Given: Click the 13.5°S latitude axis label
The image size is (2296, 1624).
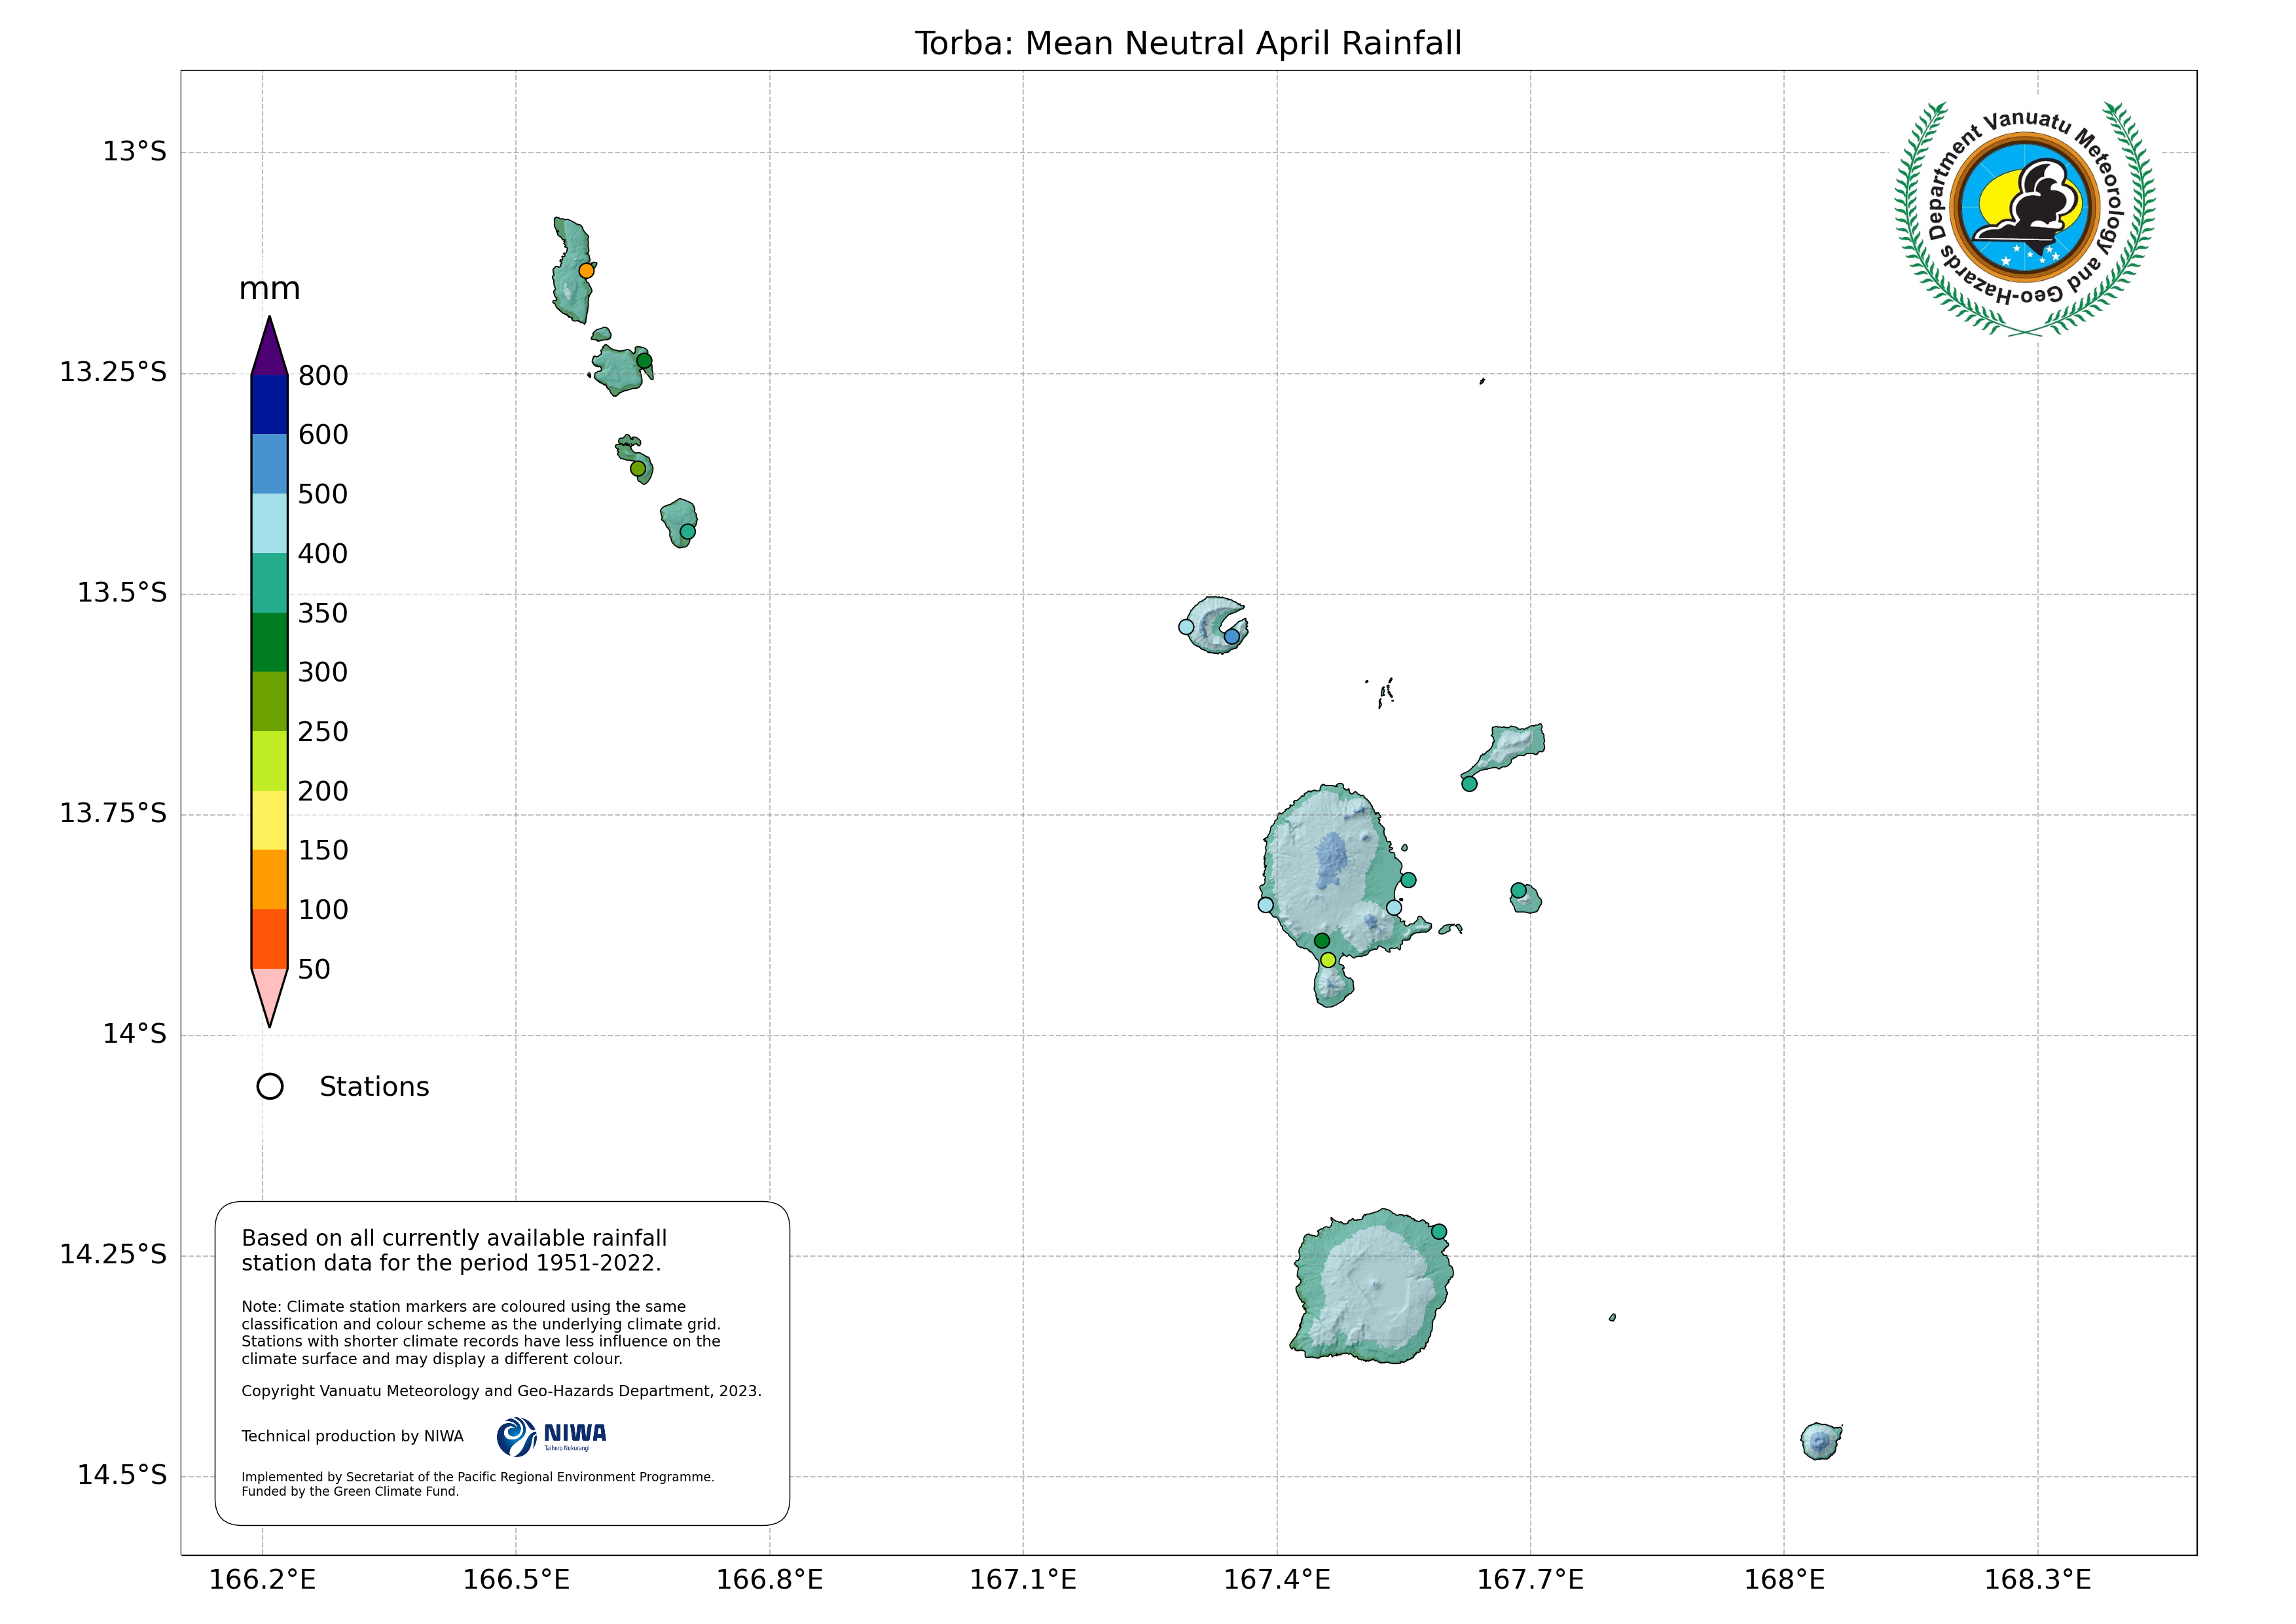Looking at the screenshot, I should (122, 593).
